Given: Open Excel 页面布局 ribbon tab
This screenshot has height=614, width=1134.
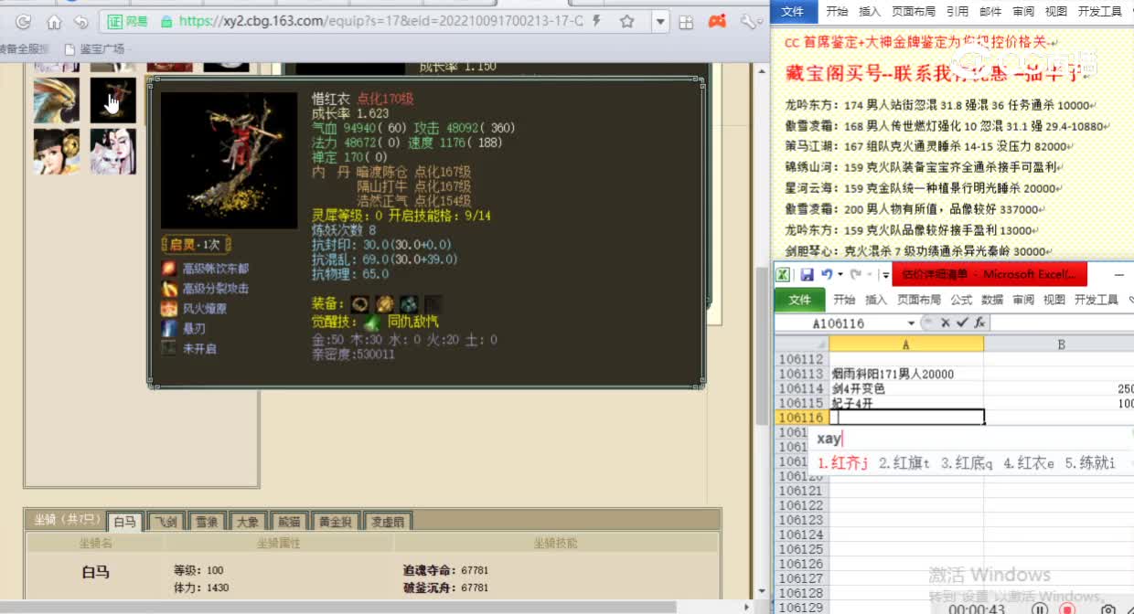Looking at the screenshot, I should point(918,300).
